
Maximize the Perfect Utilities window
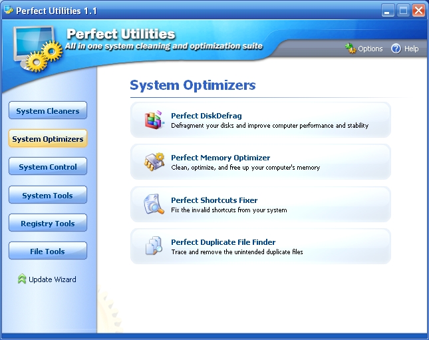tap(403, 11)
